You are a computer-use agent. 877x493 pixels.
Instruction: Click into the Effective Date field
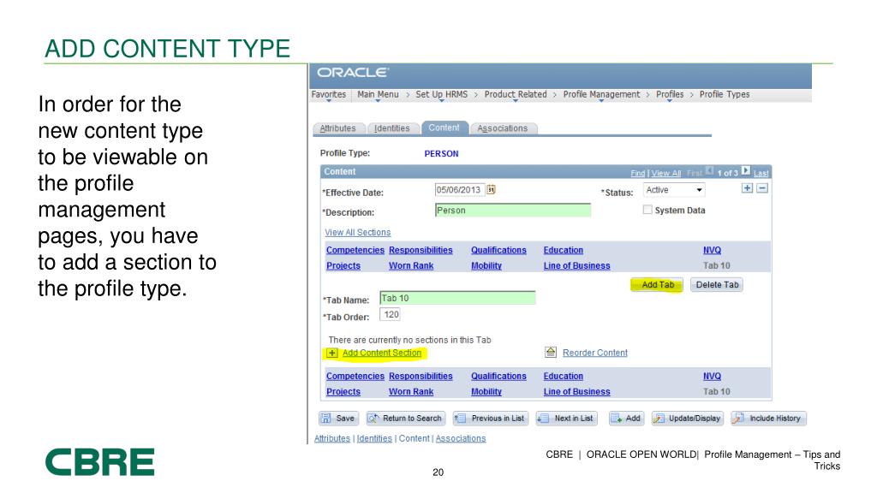point(459,190)
